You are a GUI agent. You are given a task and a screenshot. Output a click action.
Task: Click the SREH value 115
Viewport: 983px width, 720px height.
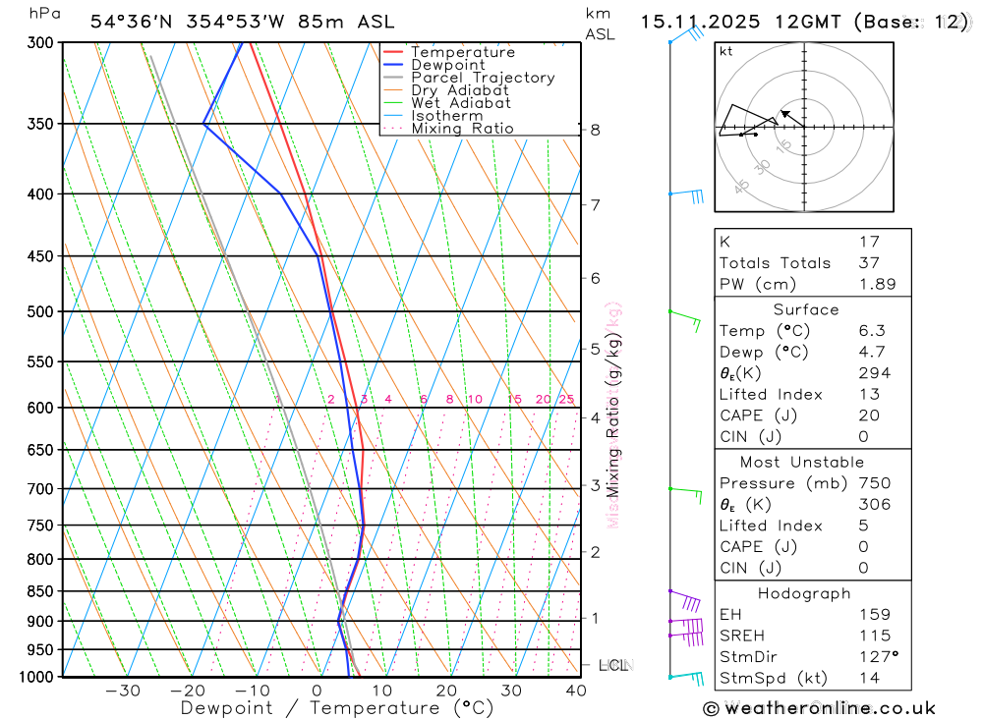click(875, 637)
